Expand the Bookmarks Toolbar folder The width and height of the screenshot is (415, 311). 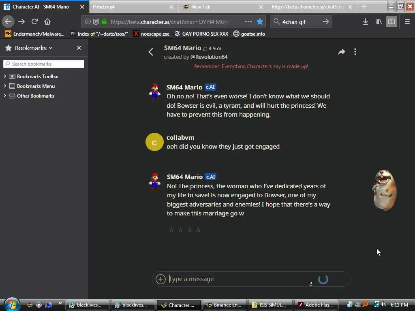(5, 76)
